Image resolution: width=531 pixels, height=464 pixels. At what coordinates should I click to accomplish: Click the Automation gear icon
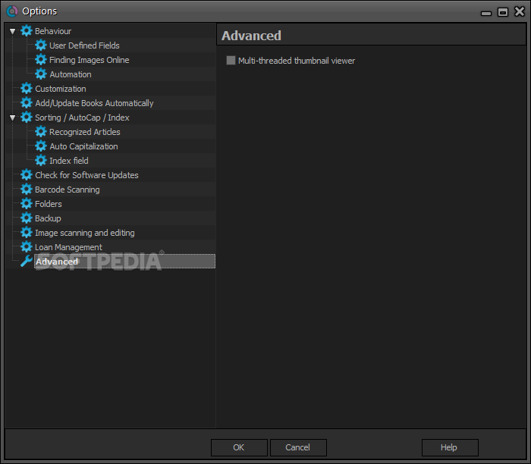click(x=41, y=74)
